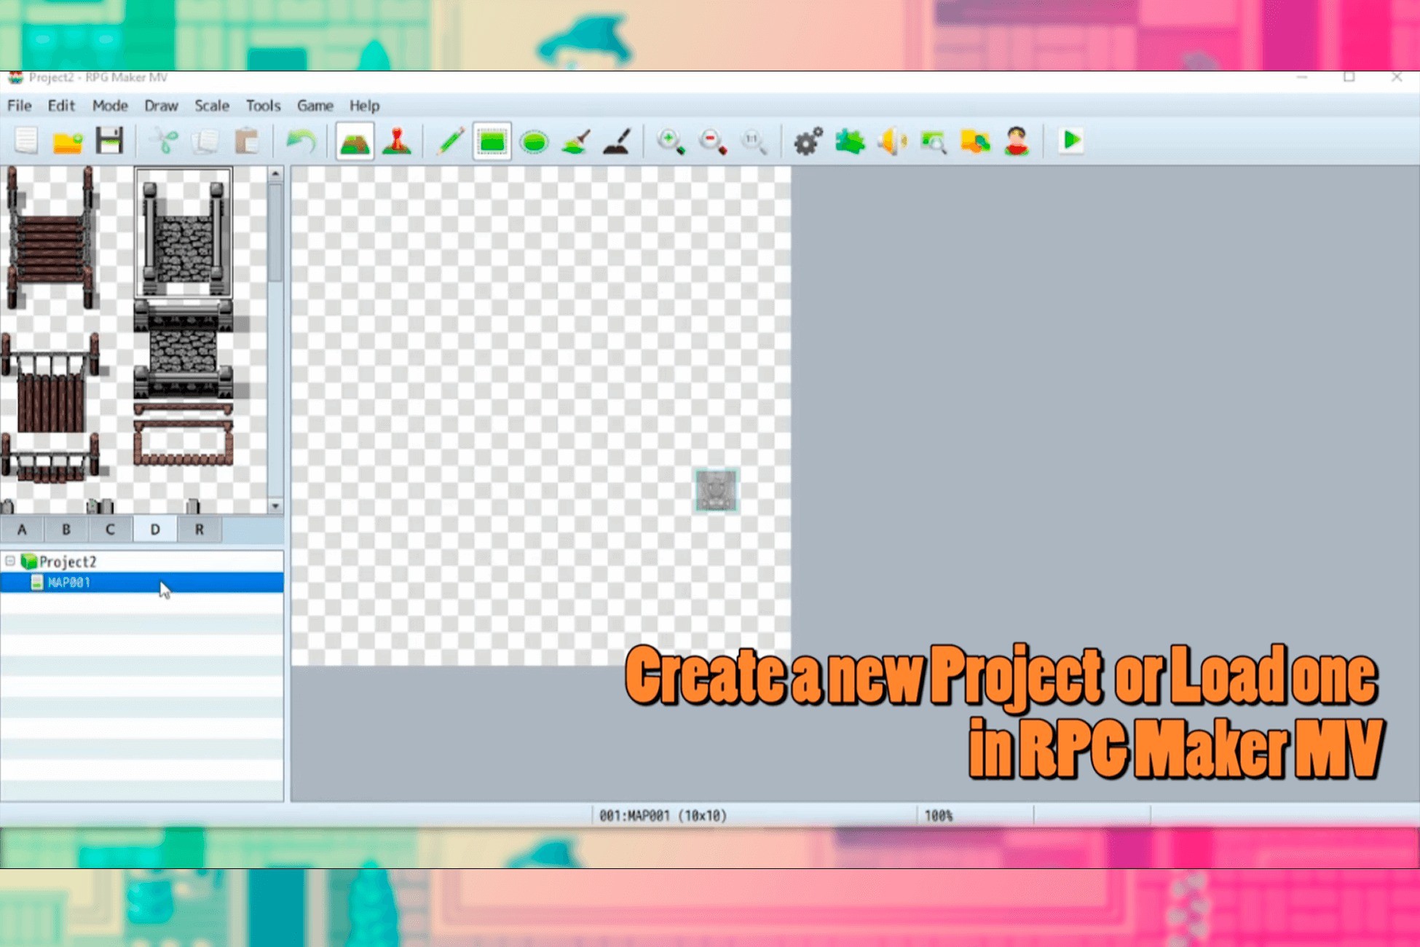Click the tileset palette scroll-up arrow
Image resolution: width=1420 pixels, height=947 pixels.
pyautogui.click(x=275, y=174)
